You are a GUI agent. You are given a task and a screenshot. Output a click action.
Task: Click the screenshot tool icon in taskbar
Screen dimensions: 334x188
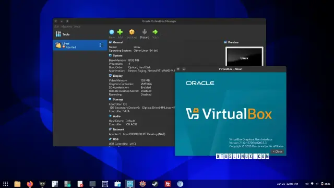tap(105, 184)
